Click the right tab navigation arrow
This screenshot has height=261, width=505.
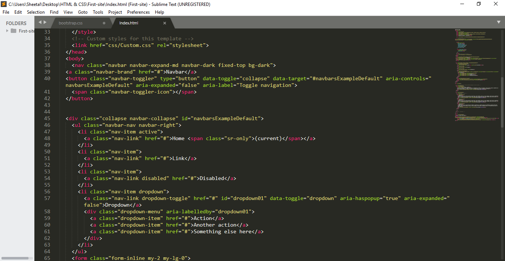pos(45,23)
